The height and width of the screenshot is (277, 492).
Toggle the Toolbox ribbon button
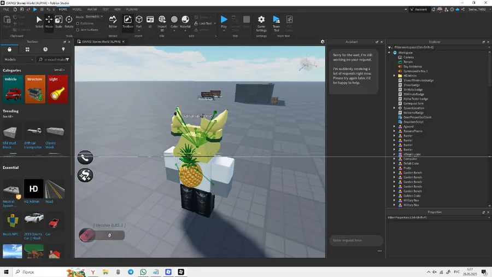128,22
